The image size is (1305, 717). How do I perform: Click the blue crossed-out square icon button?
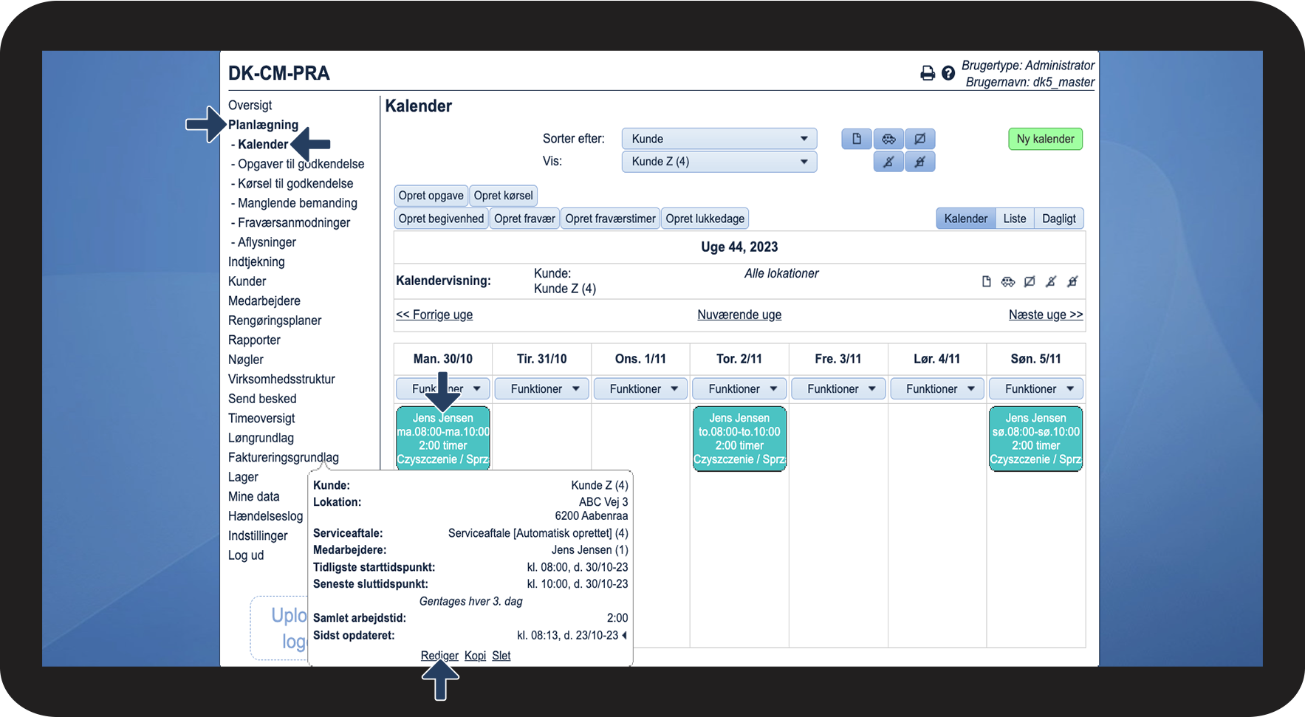(x=920, y=139)
